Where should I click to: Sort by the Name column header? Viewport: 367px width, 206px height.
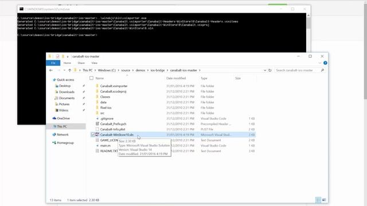[x=99, y=78]
